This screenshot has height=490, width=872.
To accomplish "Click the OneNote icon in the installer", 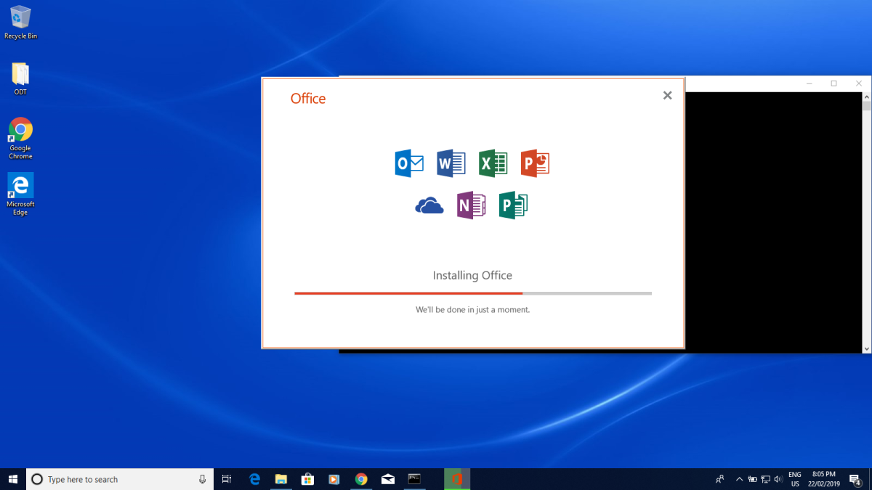I will 471,205.
